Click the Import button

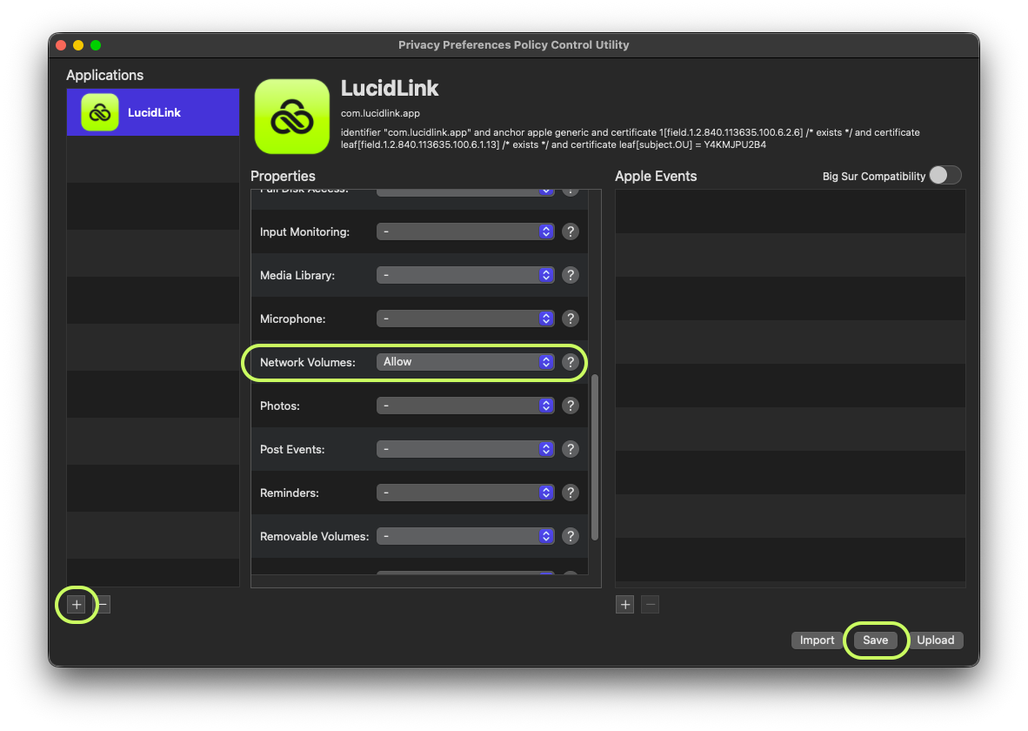(x=817, y=640)
